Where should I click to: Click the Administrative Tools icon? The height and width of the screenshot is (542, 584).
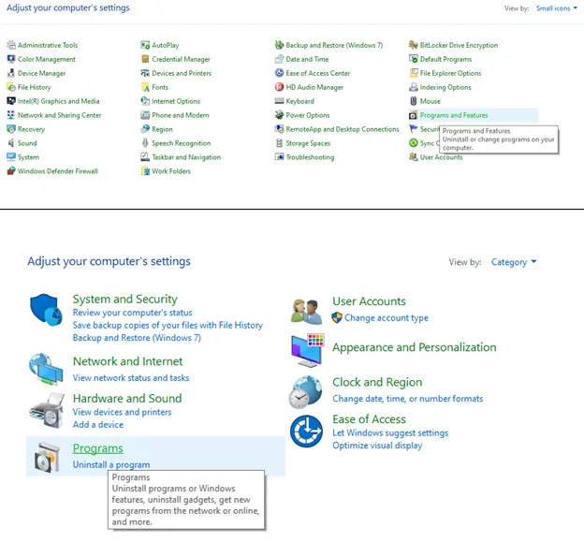coord(11,45)
